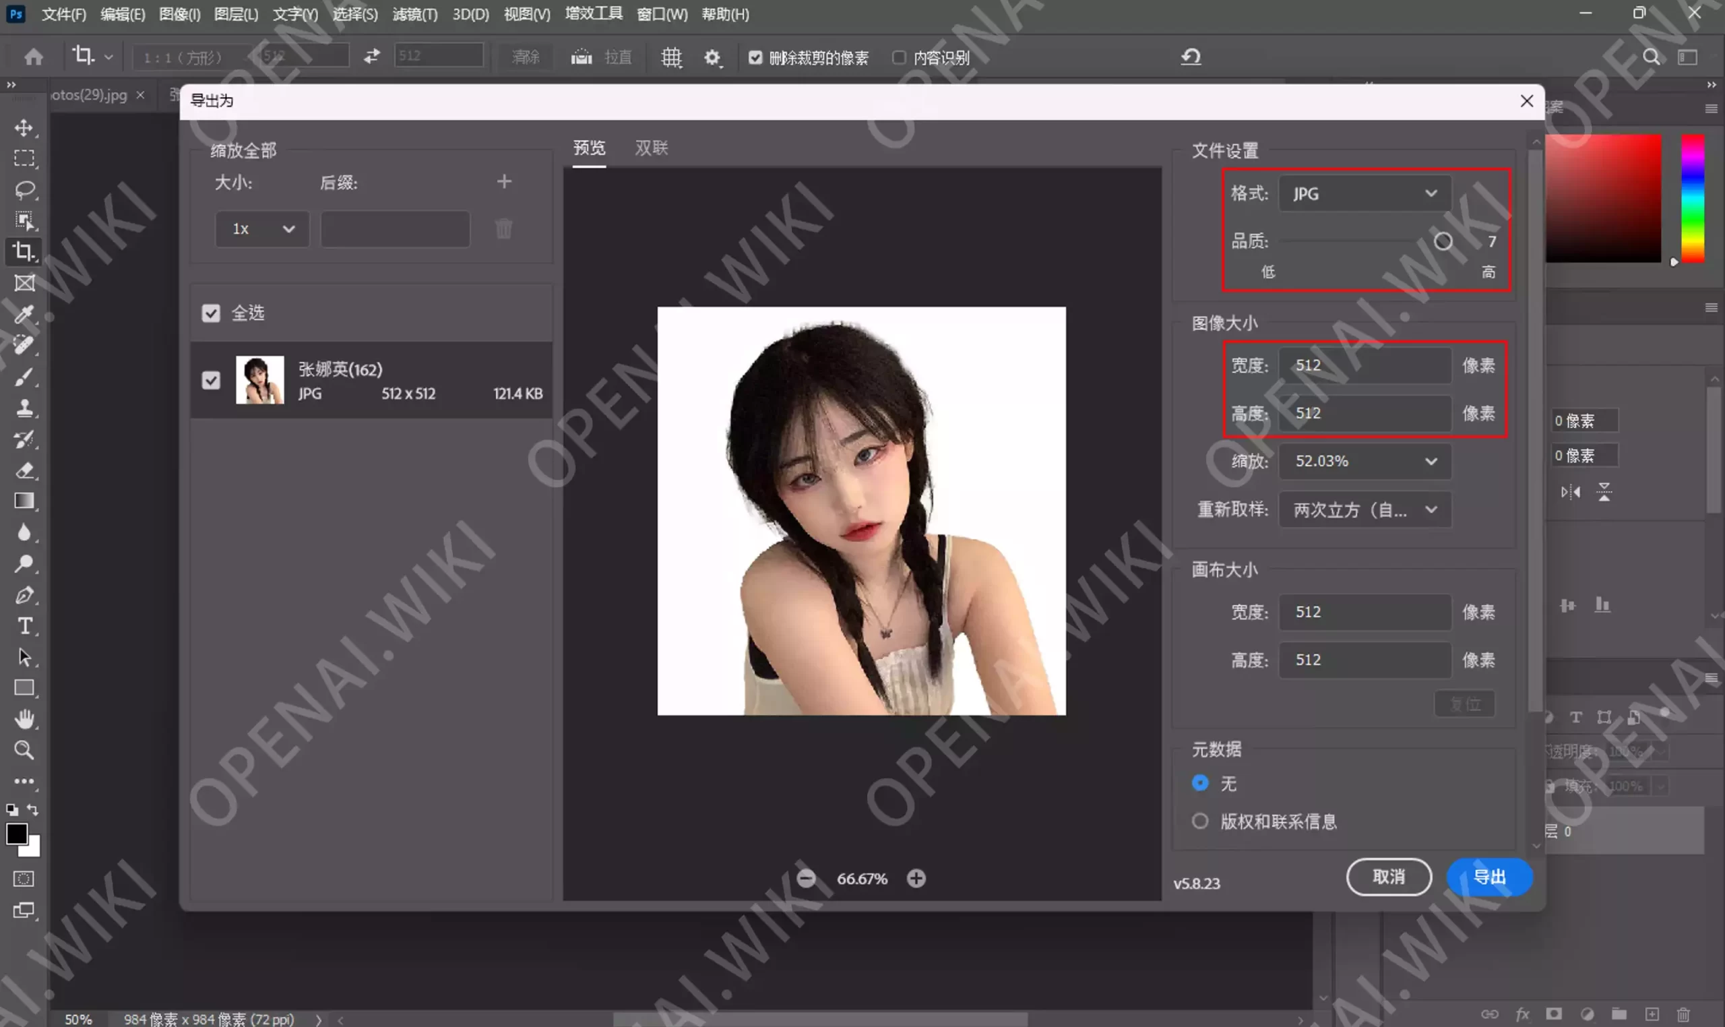This screenshot has height=1027, width=1725.
Task: Open the 1:1（方形） ratio dropdown
Action: 191,57
